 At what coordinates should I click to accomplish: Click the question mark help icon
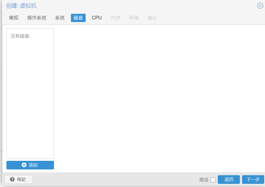[x=12, y=179]
